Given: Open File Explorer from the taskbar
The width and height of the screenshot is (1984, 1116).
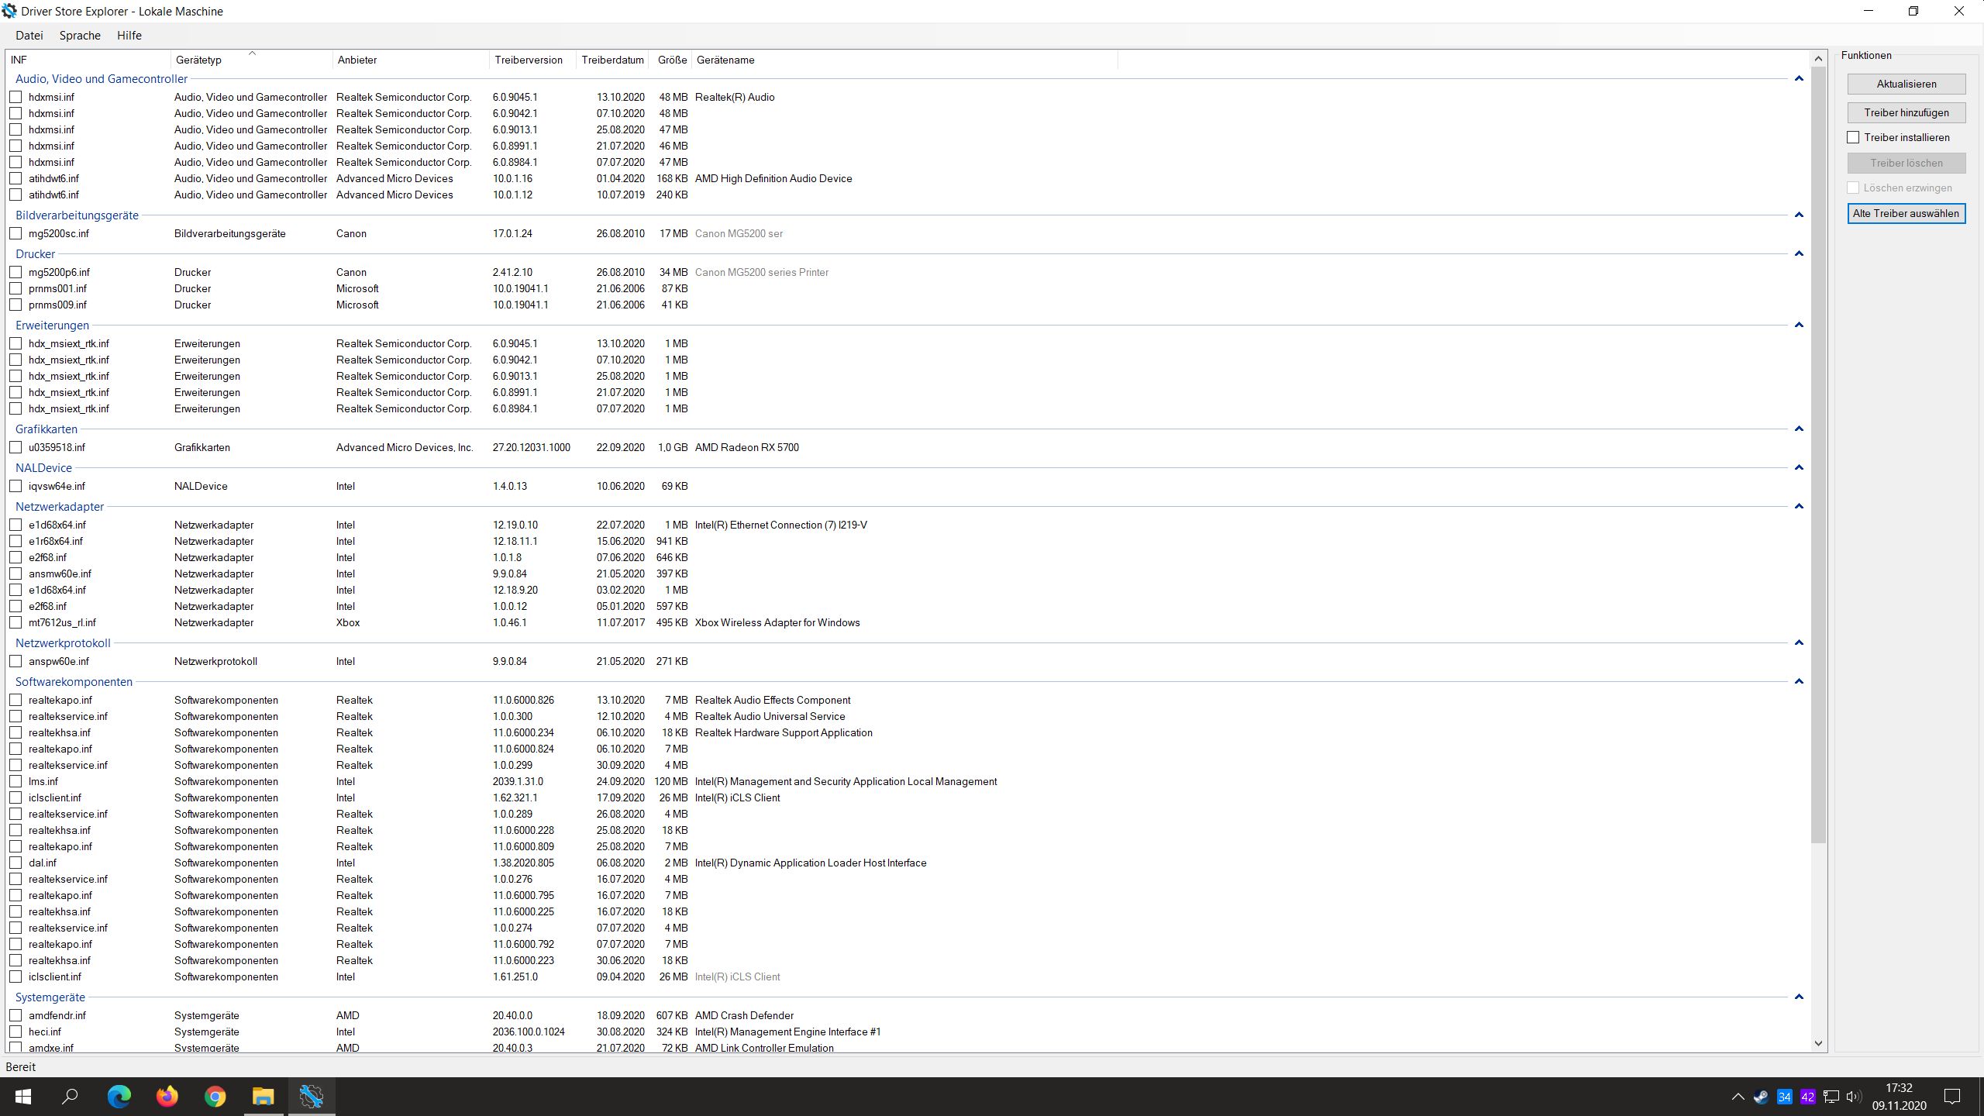Looking at the screenshot, I should coord(263,1097).
